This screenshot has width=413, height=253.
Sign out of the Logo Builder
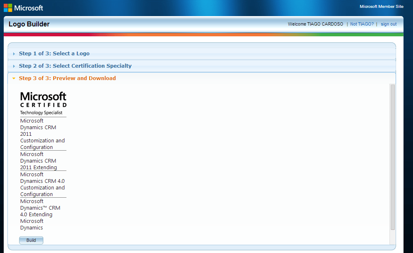click(x=388, y=24)
